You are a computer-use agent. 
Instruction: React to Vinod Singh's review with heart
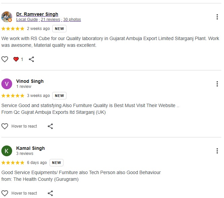point(5,126)
